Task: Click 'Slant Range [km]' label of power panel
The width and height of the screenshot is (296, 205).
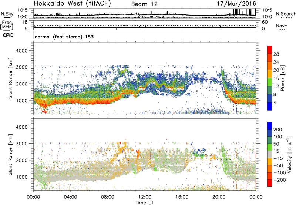Action: point(10,78)
